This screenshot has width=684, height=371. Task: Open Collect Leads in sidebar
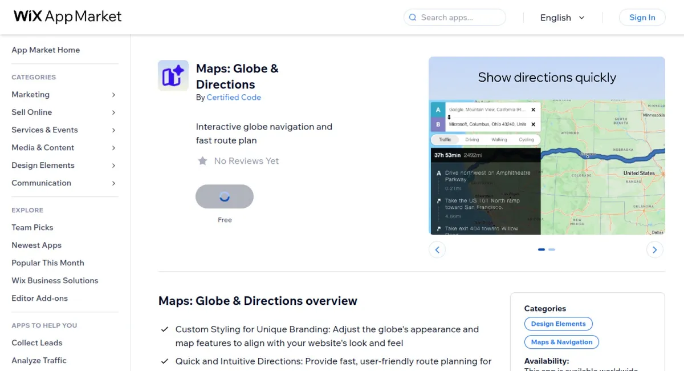click(37, 342)
